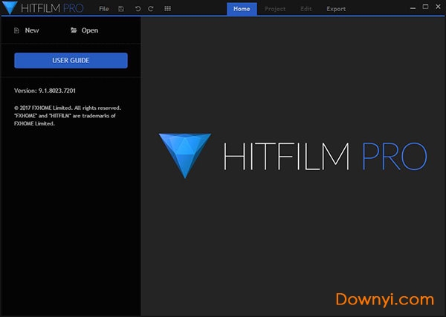The image size is (446, 317).
Task: Open the File menu
Action: coord(104,9)
